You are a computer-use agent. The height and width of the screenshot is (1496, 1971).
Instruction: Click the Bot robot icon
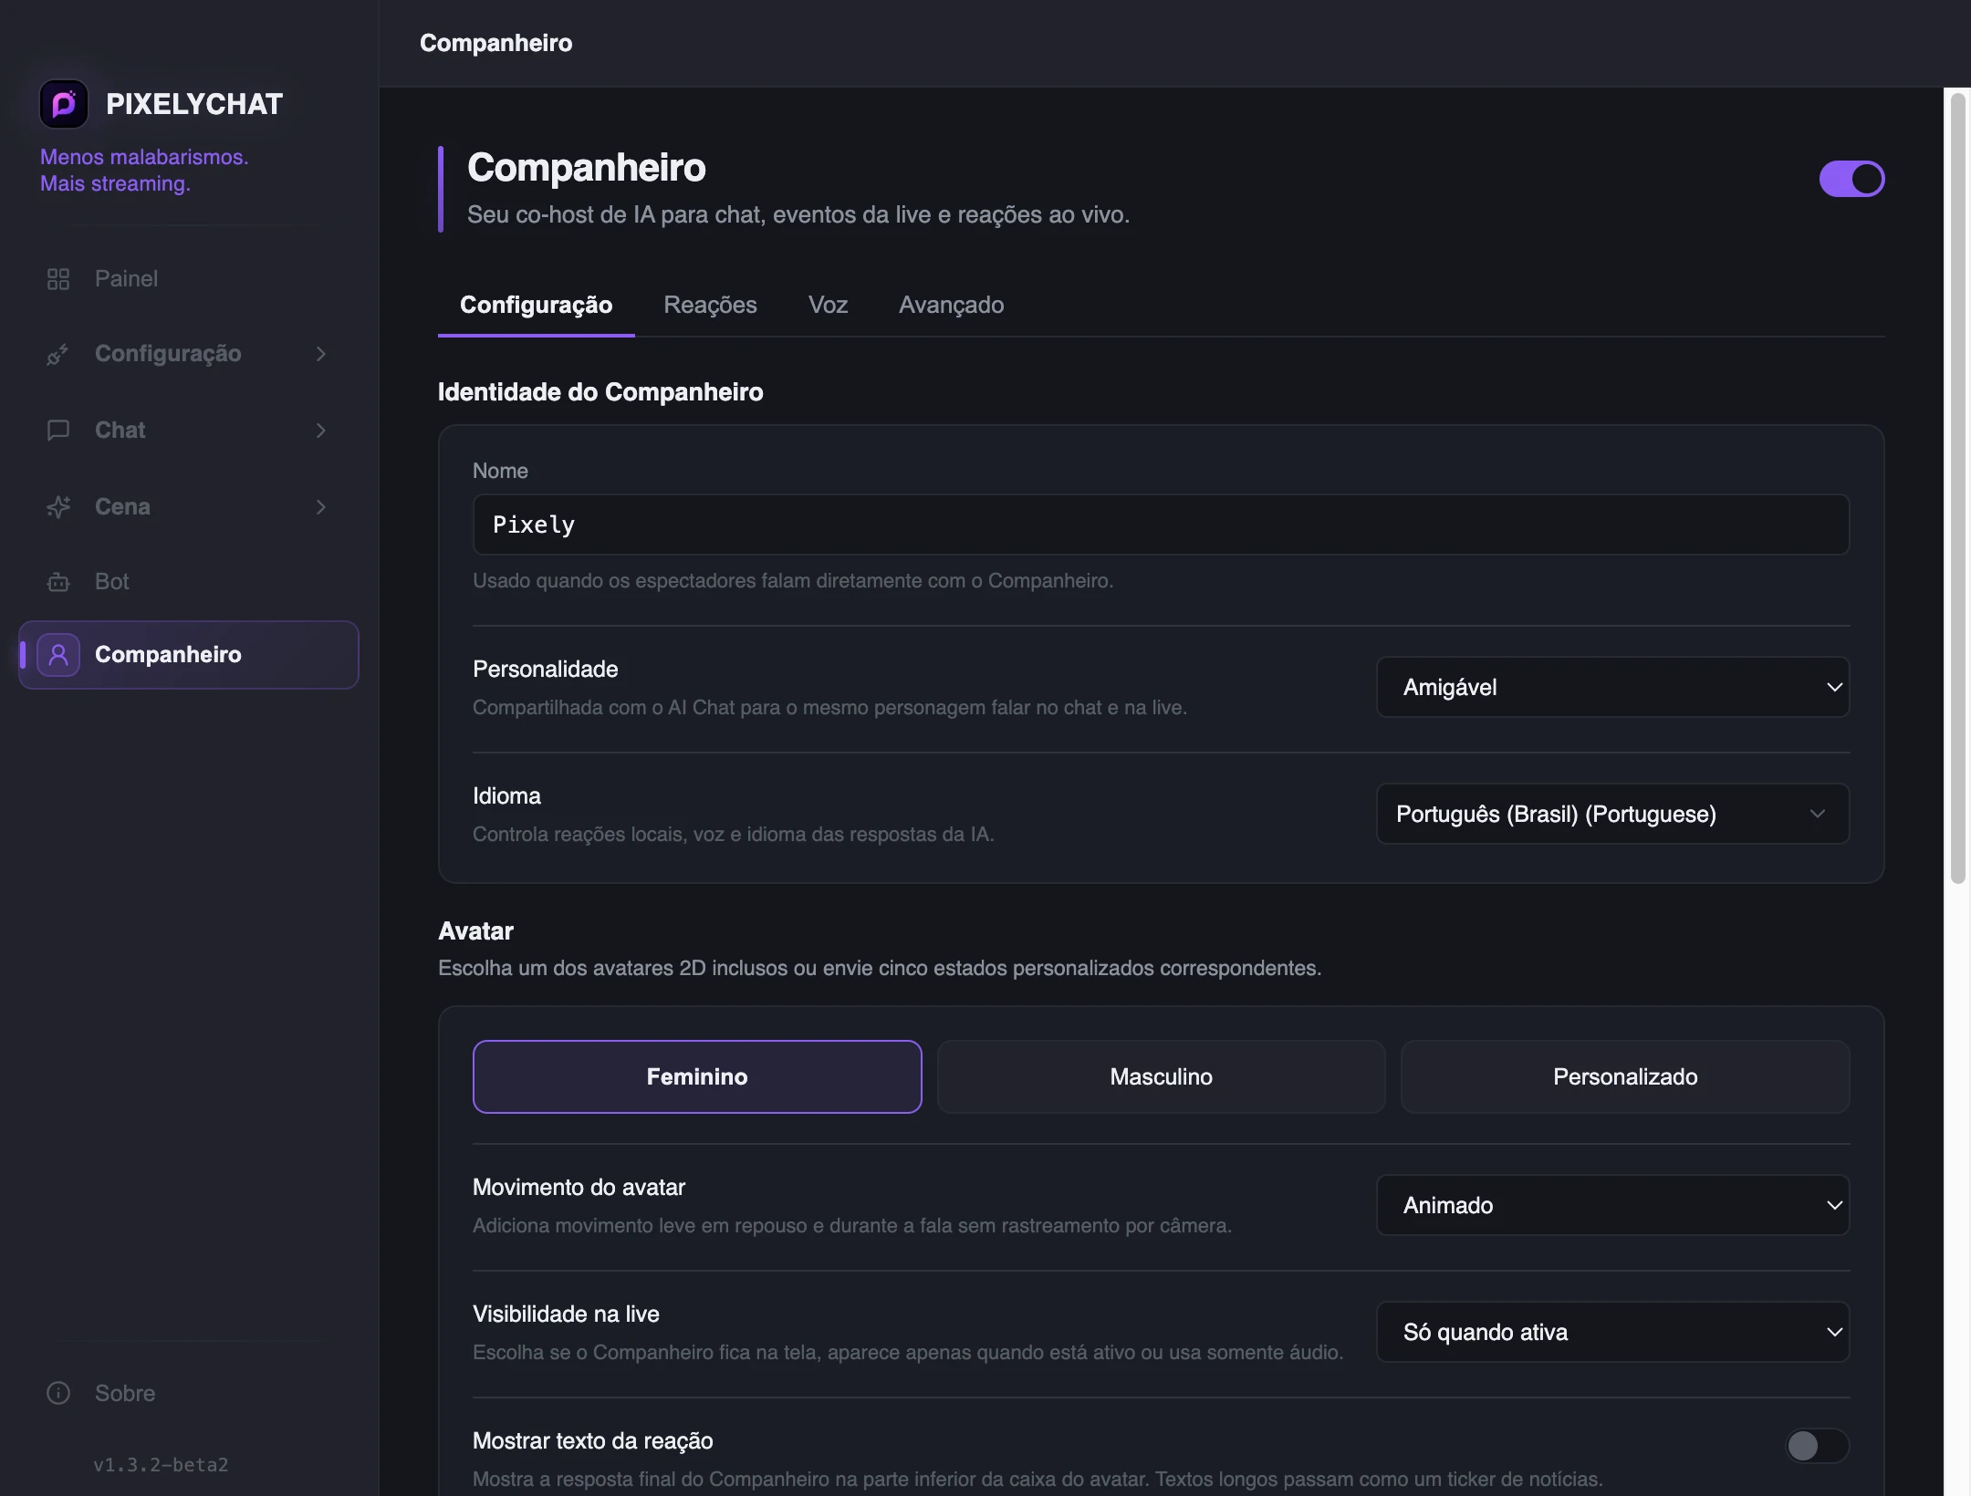(x=58, y=582)
